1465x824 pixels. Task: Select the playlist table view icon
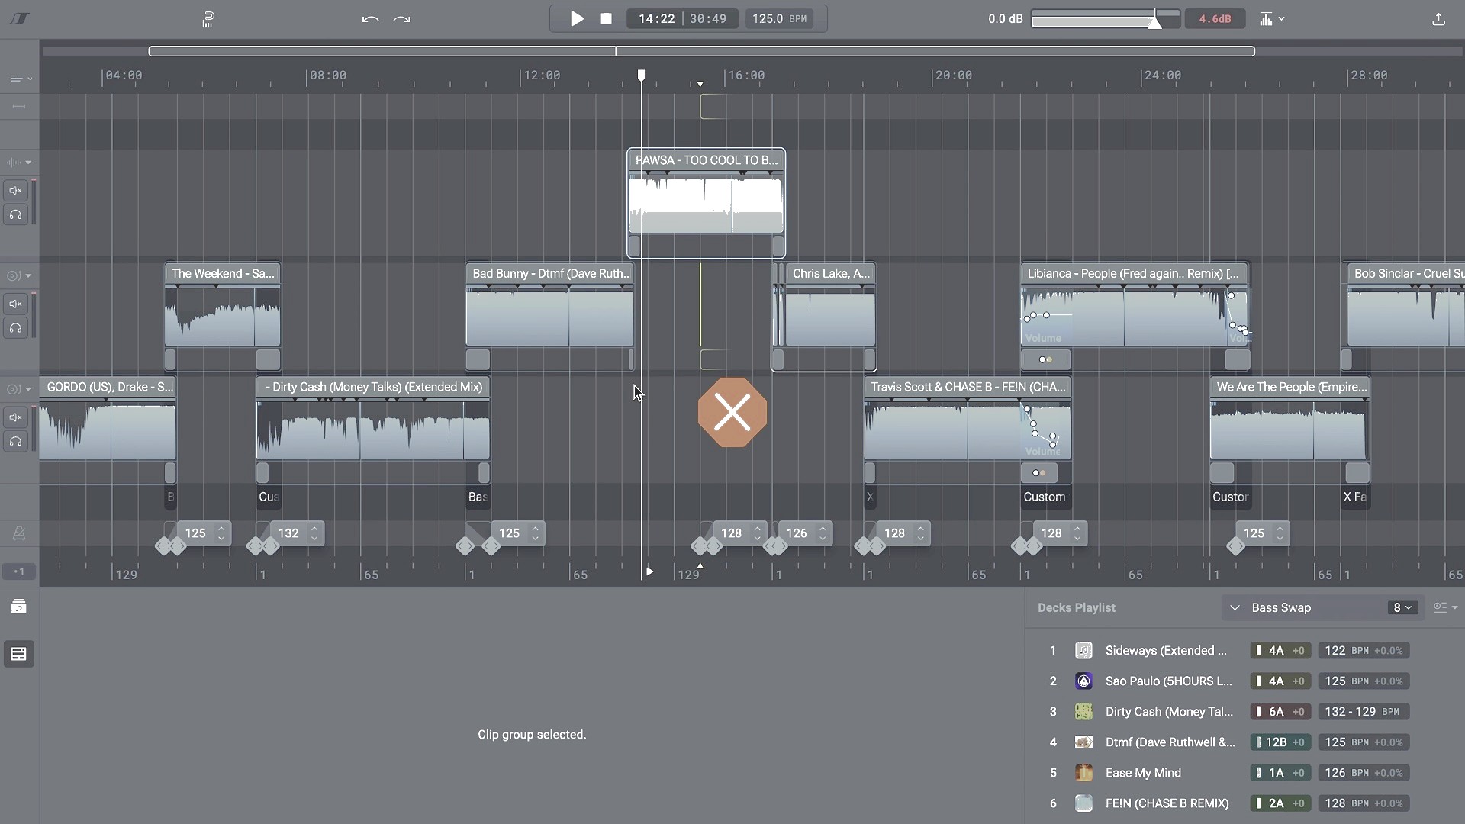(19, 654)
